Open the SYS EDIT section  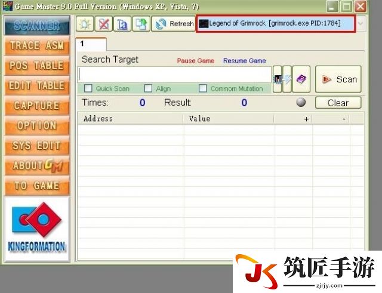point(37,146)
